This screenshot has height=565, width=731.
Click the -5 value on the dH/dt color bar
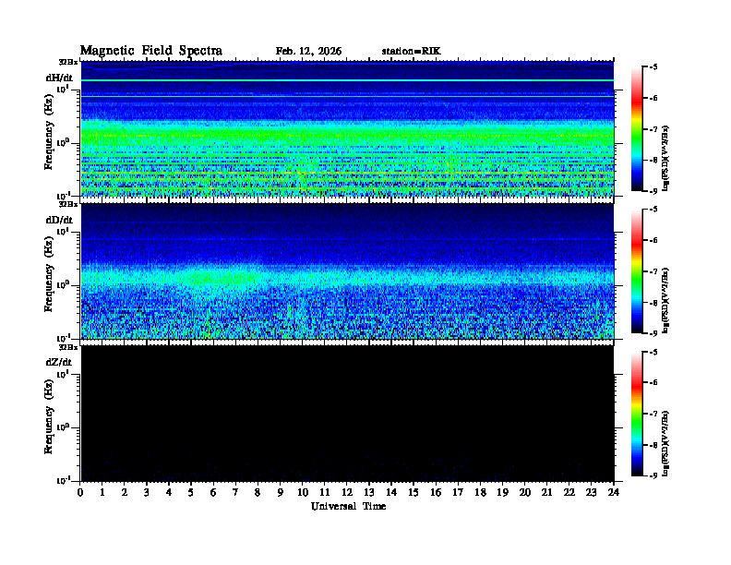tap(653, 67)
